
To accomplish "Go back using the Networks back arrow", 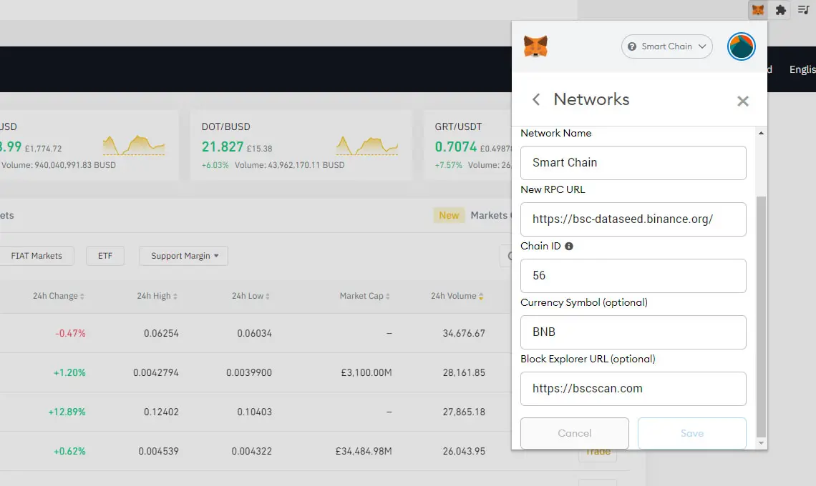I will coord(536,99).
